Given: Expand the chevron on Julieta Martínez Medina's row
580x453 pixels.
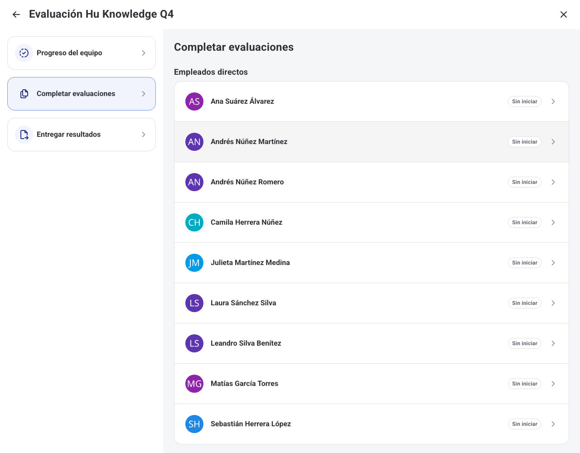Looking at the screenshot, I should (553, 263).
